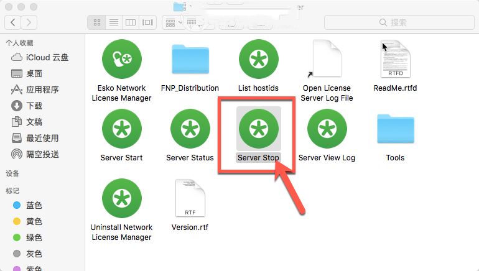479x271 pixels.
Task: Filter by the 黄色 tag
Action: [x=27, y=221]
